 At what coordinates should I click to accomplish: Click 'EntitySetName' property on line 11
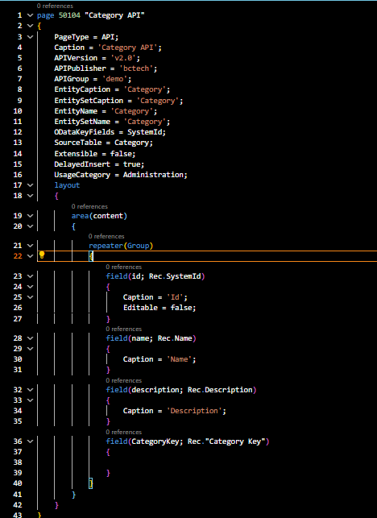tap(82, 122)
